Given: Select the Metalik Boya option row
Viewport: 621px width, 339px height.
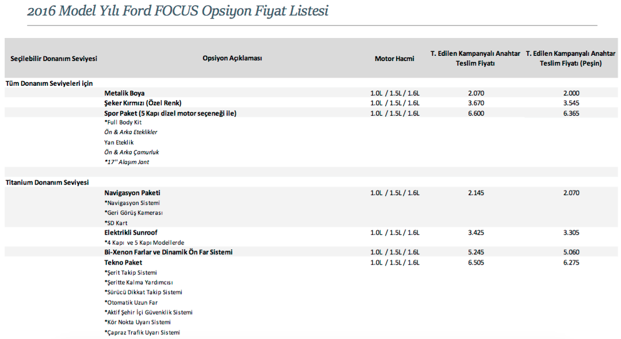Looking at the screenshot, I should (x=311, y=93).
